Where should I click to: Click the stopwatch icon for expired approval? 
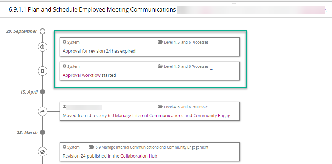(42, 47)
